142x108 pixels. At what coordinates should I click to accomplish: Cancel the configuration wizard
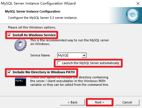[127, 102]
